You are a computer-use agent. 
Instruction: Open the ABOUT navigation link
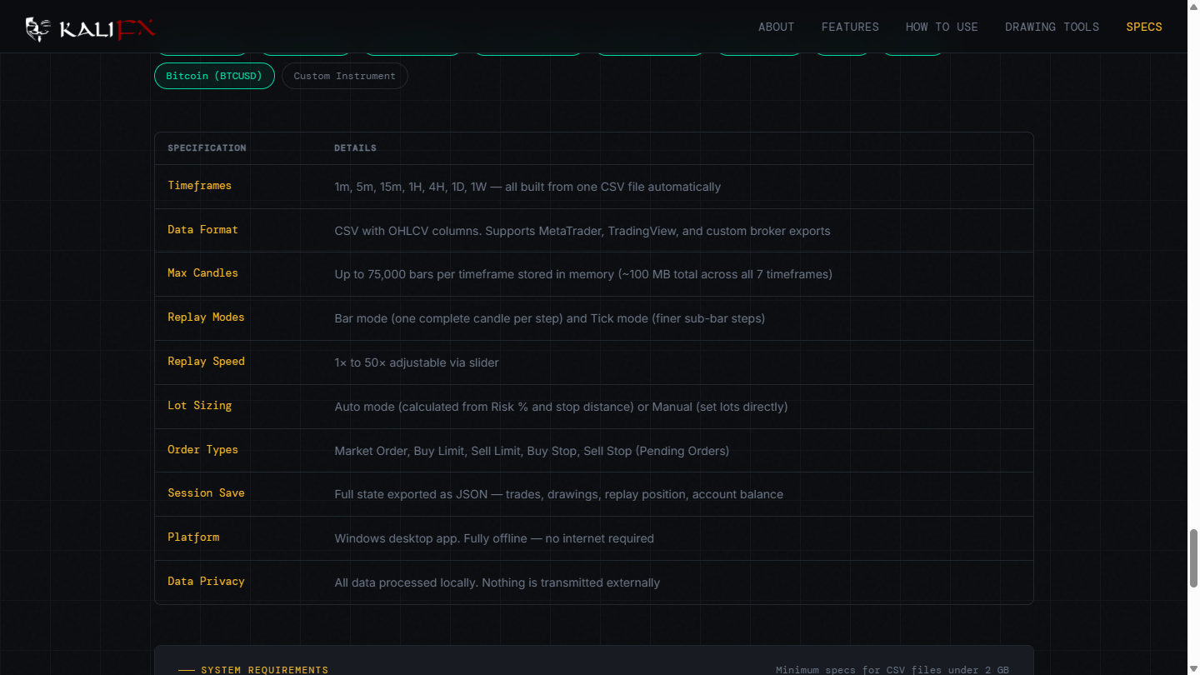(x=776, y=27)
